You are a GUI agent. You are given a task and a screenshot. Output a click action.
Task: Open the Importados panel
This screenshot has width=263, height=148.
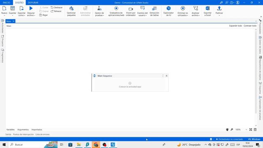[37, 129]
